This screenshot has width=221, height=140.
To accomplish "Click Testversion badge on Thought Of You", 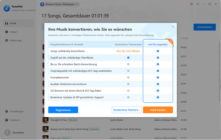I will (73, 120).
